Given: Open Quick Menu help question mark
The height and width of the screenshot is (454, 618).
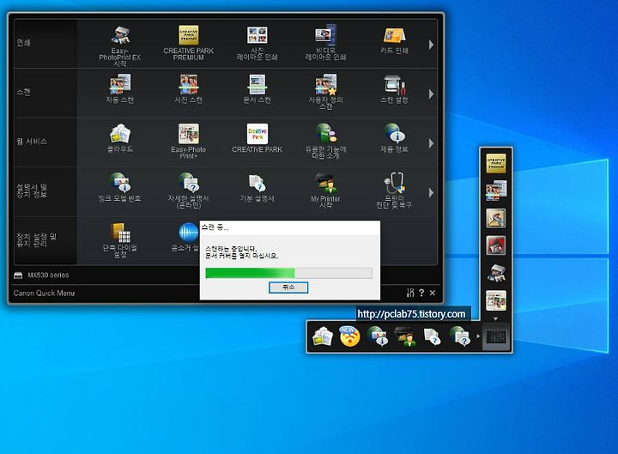Looking at the screenshot, I should (421, 293).
